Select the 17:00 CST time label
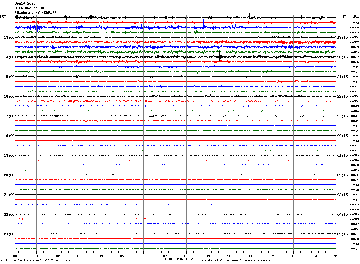The image size is (360, 264). click(9, 116)
